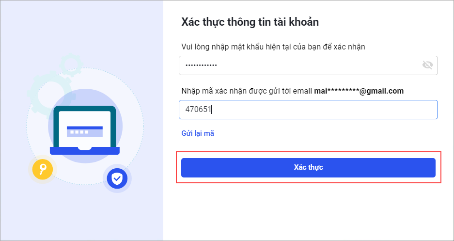Click the "Vui lòng nhập mật khẩu" label
Screen dimensions: 454x241
click(273, 47)
